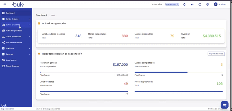232x111 pixels.
Task: Click the BukForms clipboard icon
Action: [3, 48]
